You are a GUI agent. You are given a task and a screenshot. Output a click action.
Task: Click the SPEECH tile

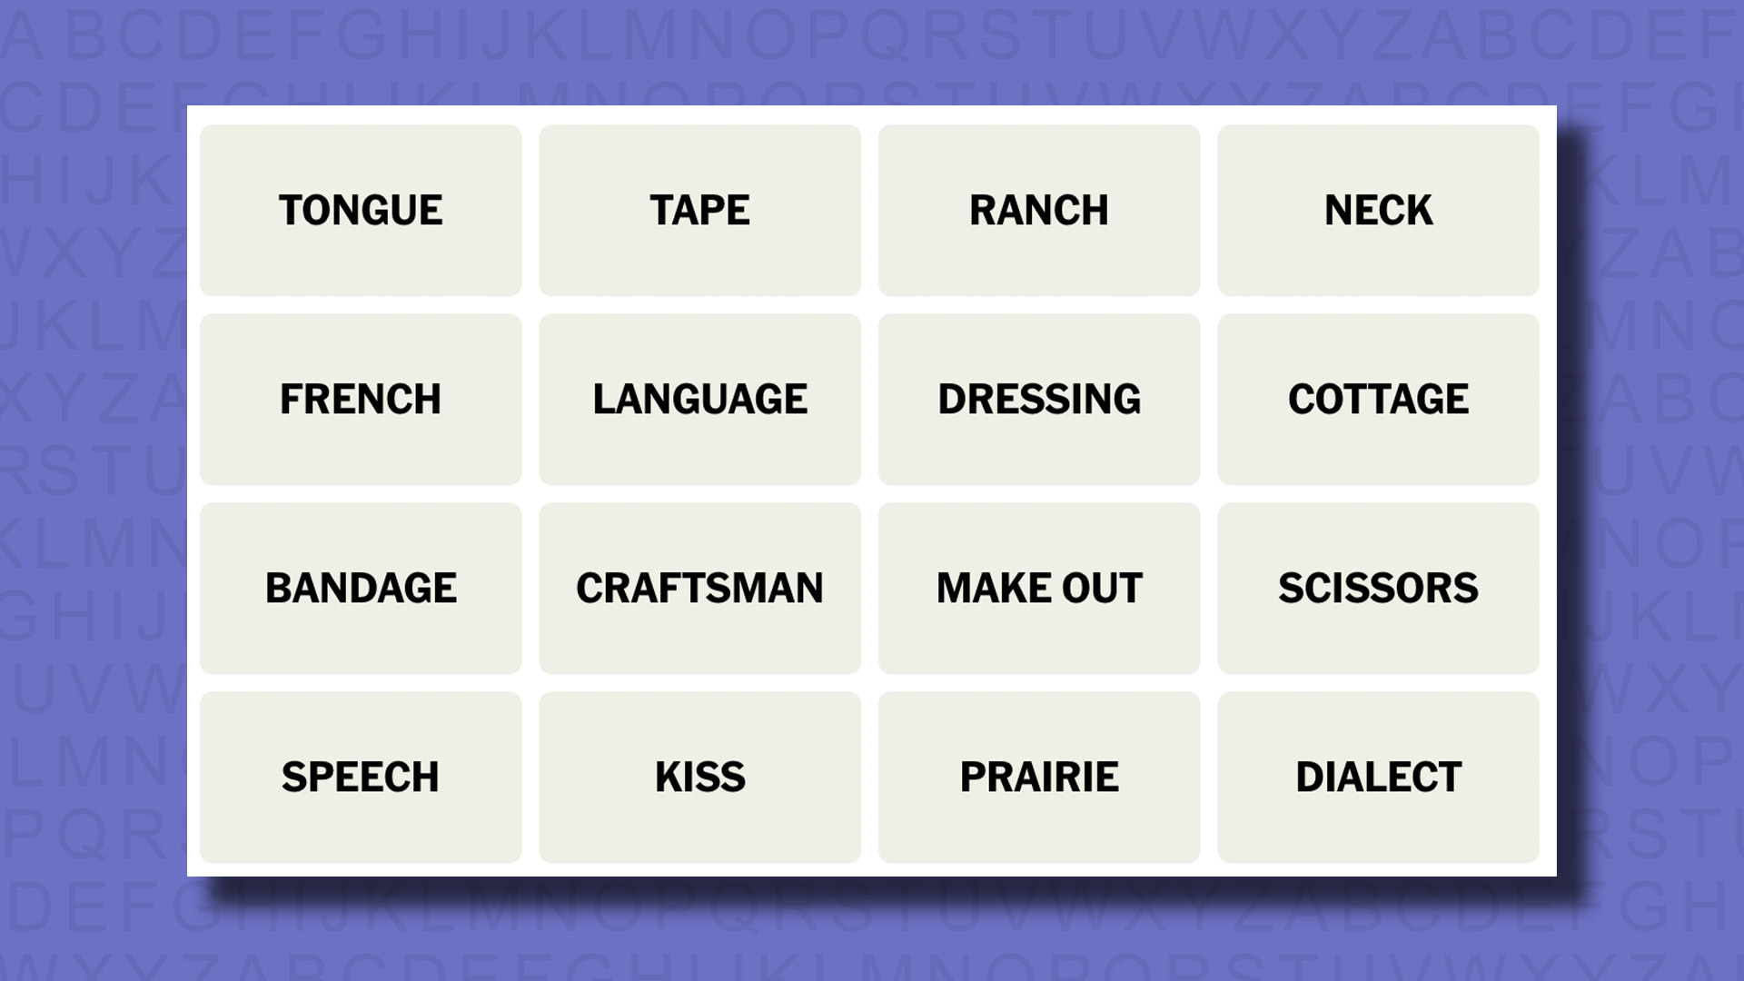pyautogui.click(x=361, y=777)
